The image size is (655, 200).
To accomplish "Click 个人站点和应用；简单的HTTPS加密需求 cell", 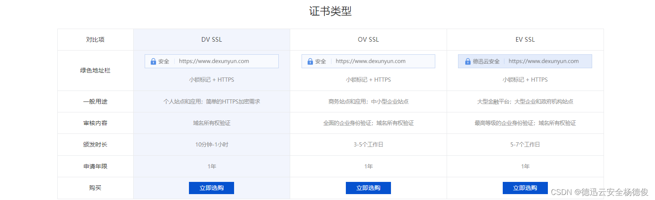I will click(x=211, y=101).
